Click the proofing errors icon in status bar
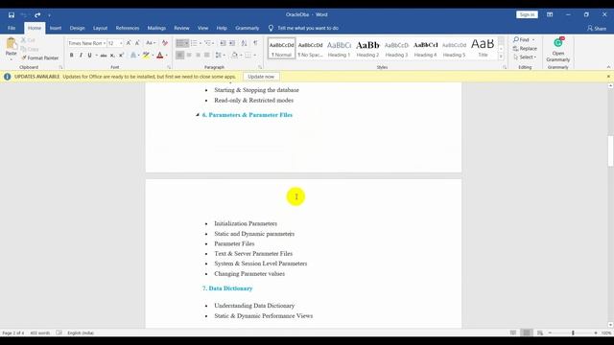The width and height of the screenshot is (614, 345). pos(59,333)
